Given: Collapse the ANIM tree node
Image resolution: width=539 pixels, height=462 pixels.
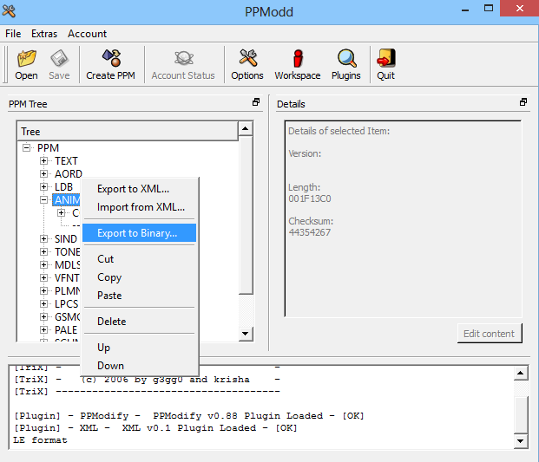Looking at the screenshot, I should [43, 199].
